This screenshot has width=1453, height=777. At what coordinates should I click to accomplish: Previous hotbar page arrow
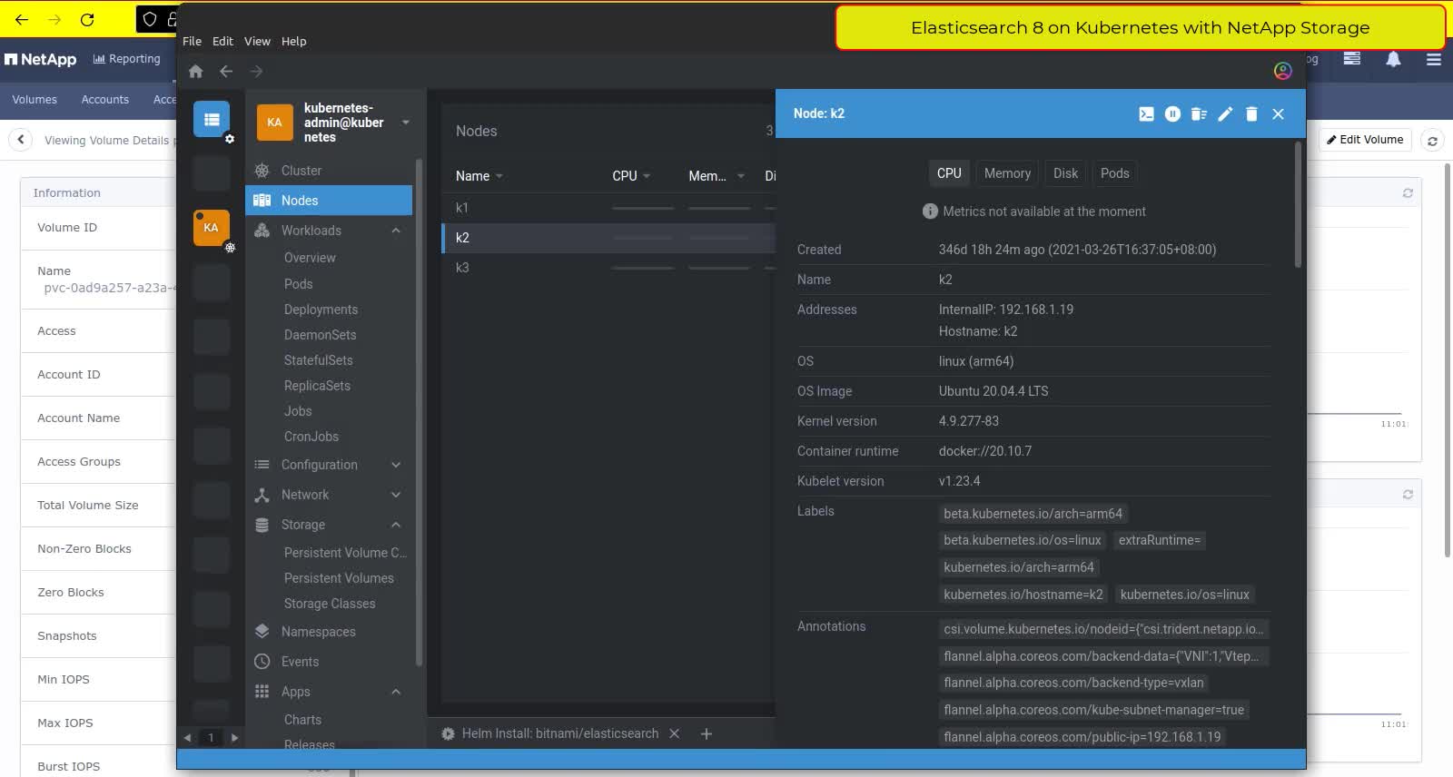click(x=188, y=737)
